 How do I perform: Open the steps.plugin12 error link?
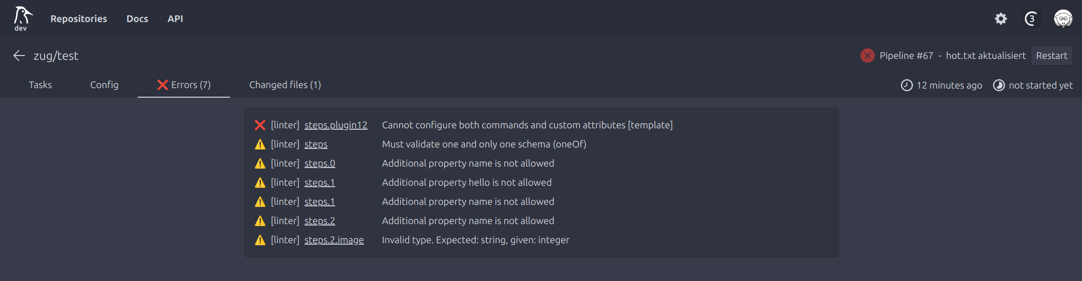(x=336, y=125)
